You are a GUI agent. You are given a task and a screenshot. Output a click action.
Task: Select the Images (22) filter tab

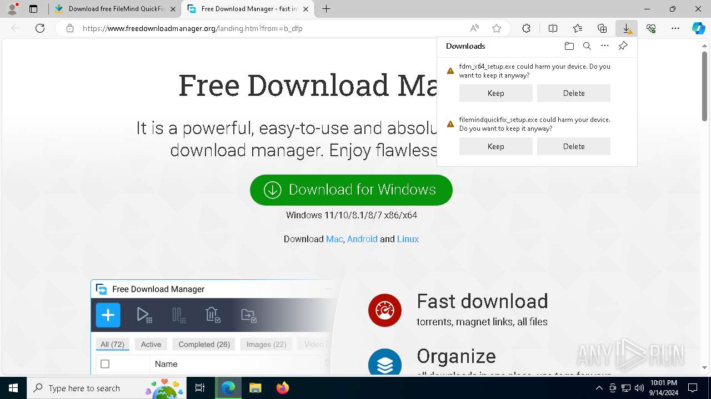(267, 344)
